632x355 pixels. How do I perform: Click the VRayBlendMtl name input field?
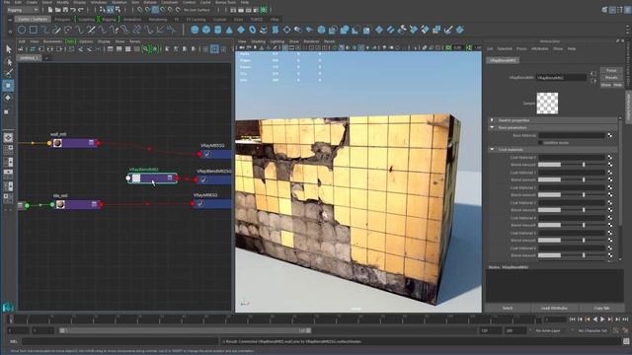pyautogui.click(x=561, y=77)
